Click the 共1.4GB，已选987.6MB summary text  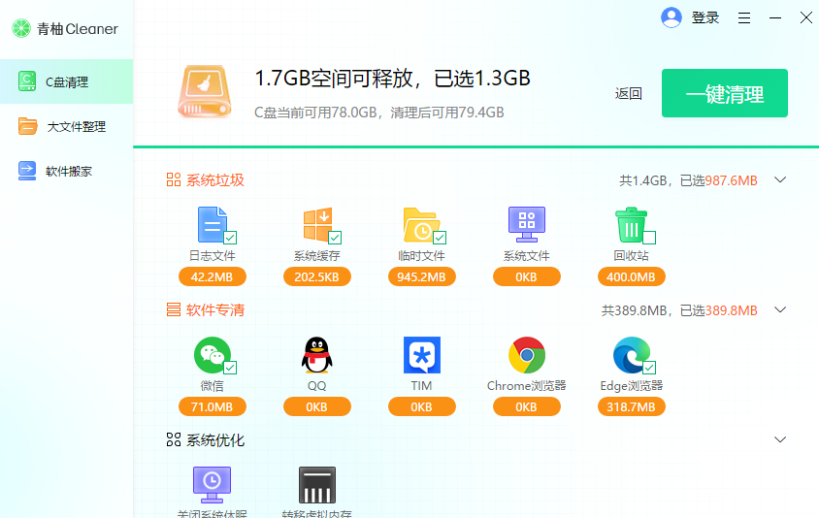tap(688, 180)
